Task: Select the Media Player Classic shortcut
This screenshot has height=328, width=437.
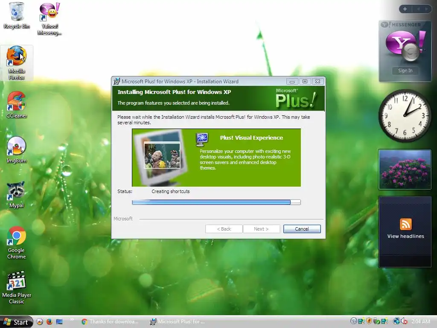Action: [17, 287]
